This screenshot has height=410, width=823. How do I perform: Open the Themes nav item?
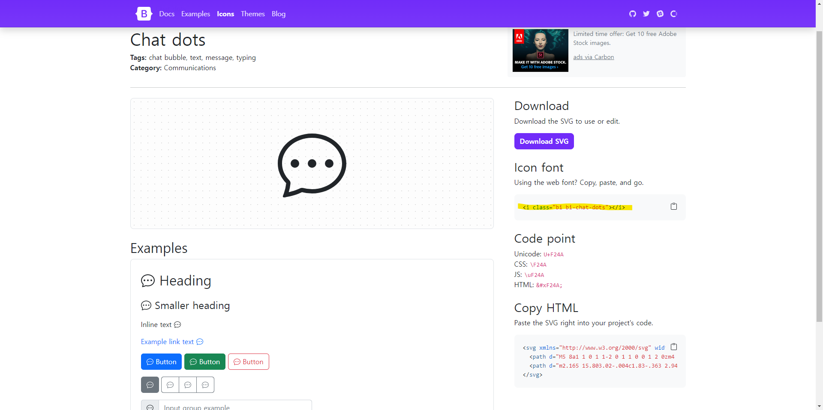252,14
